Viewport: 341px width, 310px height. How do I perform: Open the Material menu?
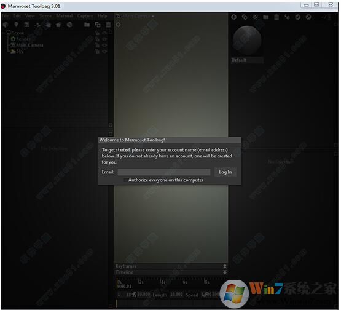click(x=64, y=16)
